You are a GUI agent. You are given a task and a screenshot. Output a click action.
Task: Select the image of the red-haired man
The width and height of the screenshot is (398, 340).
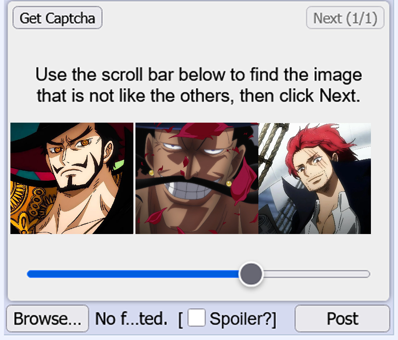[x=315, y=179]
